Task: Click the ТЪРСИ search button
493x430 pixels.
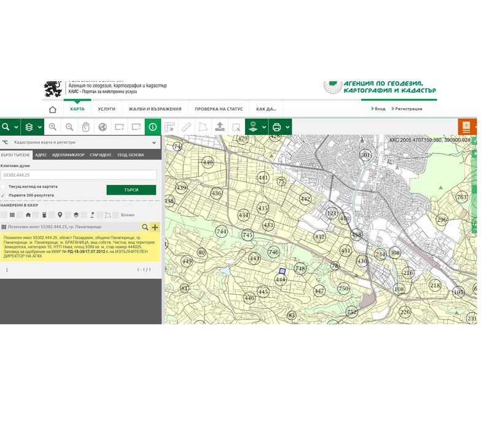Action: tap(131, 190)
